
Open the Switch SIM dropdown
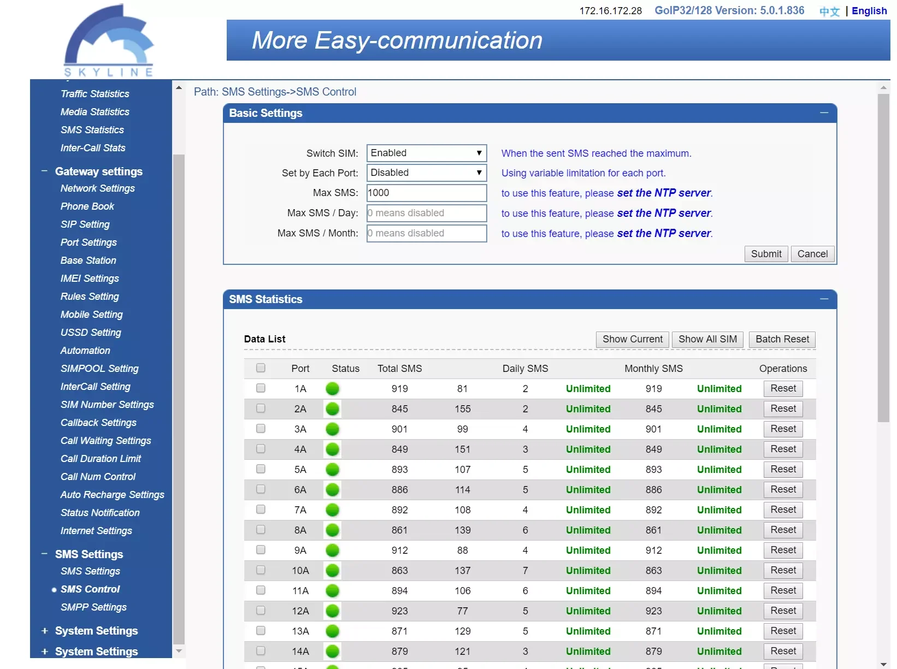click(x=427, y=153)
